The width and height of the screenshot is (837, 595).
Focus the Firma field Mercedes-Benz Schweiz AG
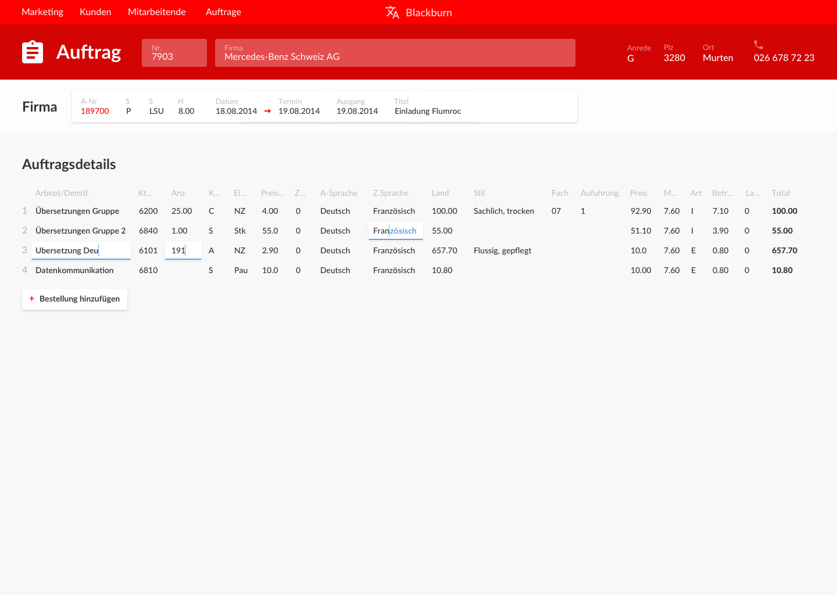click(x=395, y=53)
